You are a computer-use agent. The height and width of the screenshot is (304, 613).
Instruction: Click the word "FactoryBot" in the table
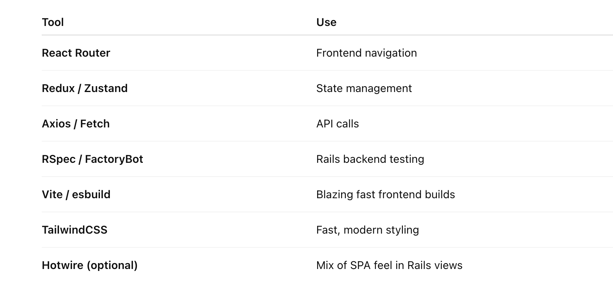pos(114,159)
